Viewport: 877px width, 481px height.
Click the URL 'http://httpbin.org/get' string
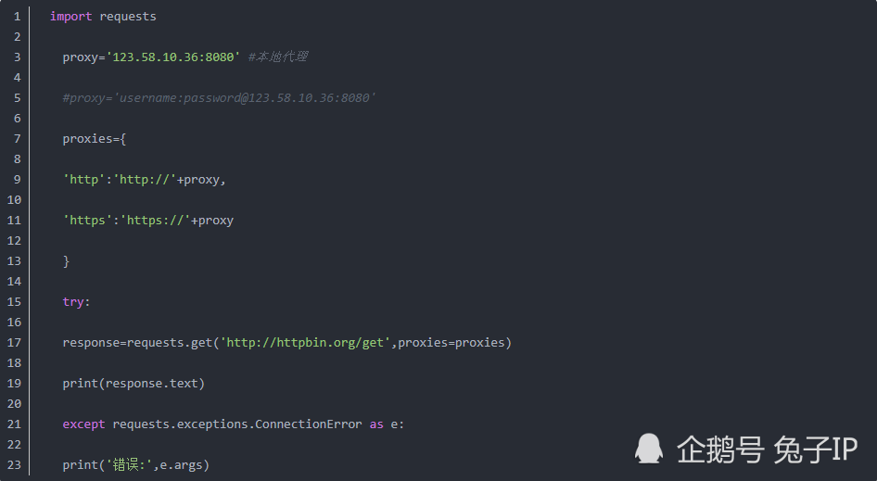pos(305,343)
